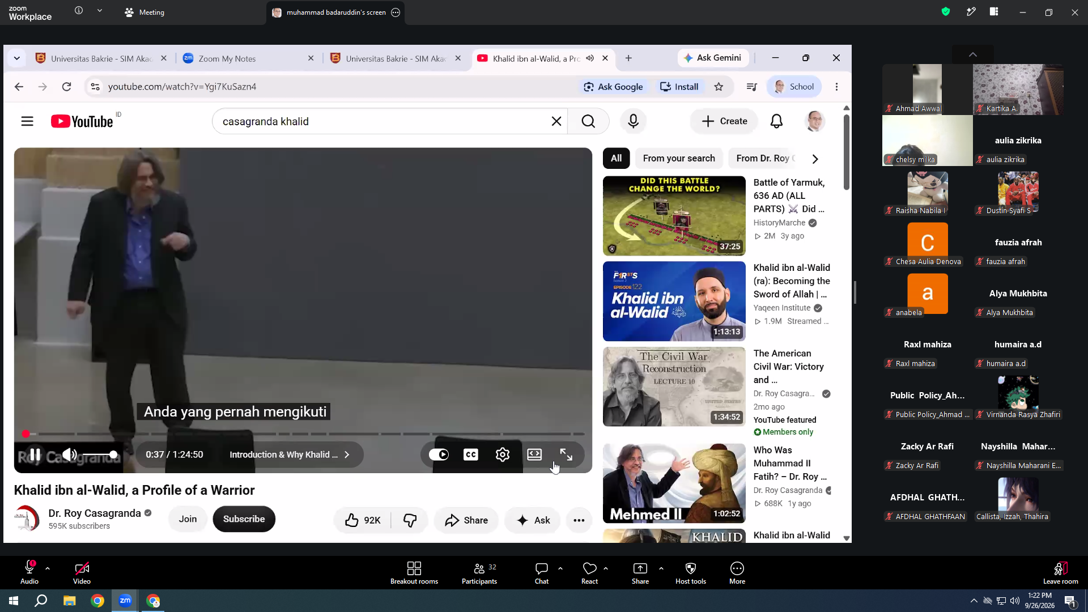Toggle closed captions on the video

click(471, 454)
